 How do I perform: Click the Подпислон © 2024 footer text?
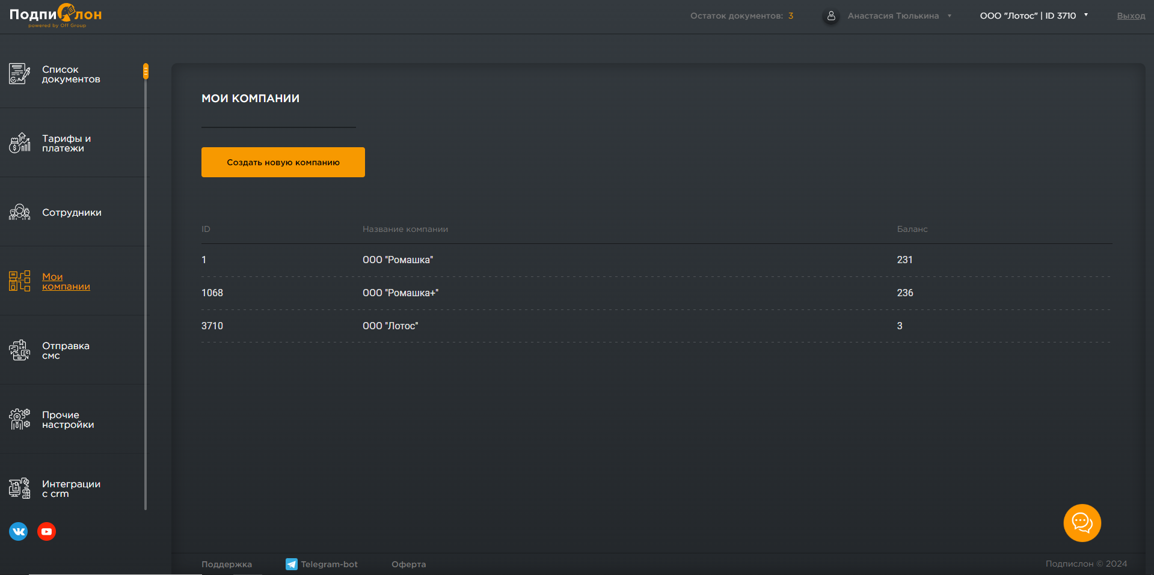point(1086,564)
